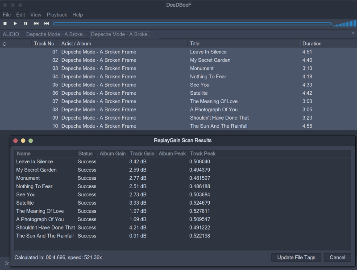This screenshot has width=357, height=270.
Task: Select playlist track 01 Leave In Silence
Action: [x=178, y=52]
